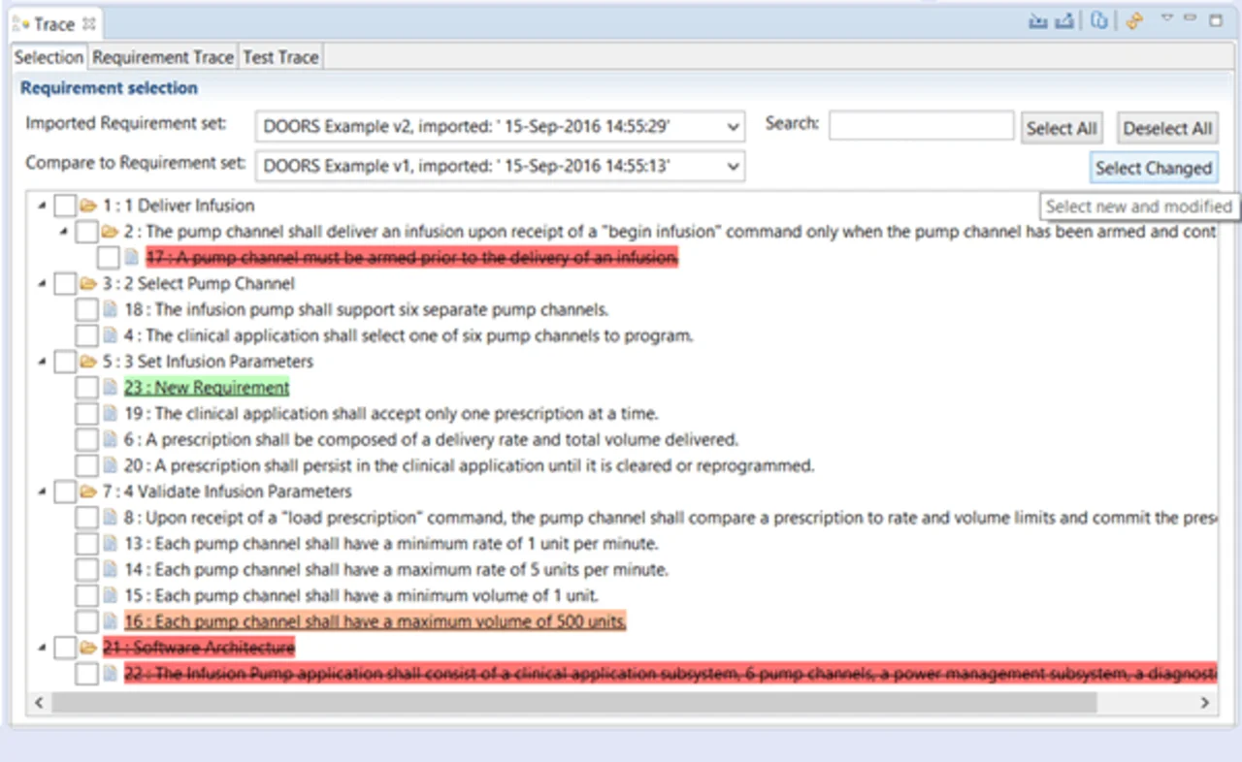Select row '6 : A prescription shall be composed'

pos(431,440)
